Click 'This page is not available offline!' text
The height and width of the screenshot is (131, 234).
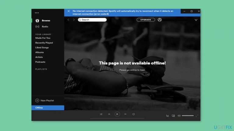pos(132,63)
